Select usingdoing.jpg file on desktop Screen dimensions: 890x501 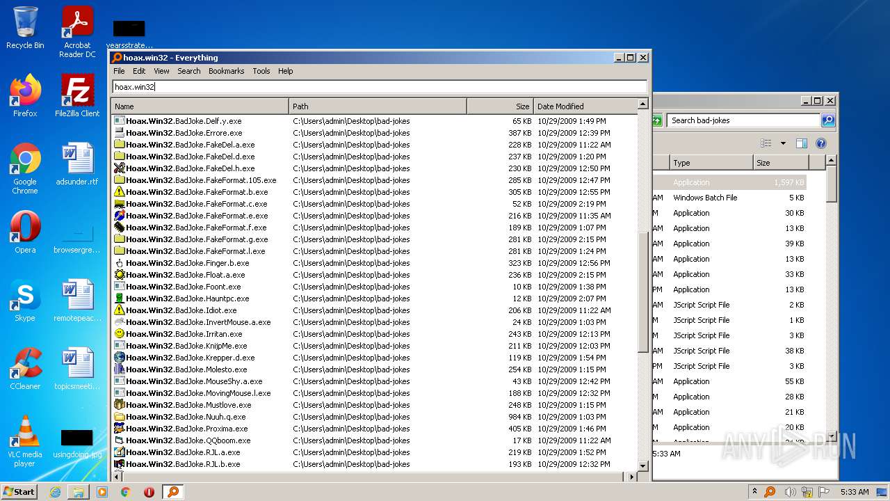[x=77, y=443]
